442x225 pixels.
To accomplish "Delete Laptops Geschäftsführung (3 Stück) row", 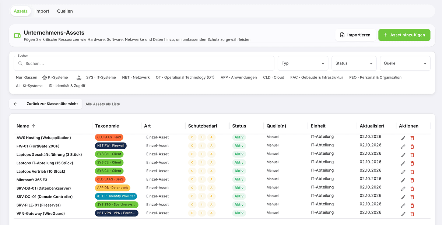I will (412, 155).
